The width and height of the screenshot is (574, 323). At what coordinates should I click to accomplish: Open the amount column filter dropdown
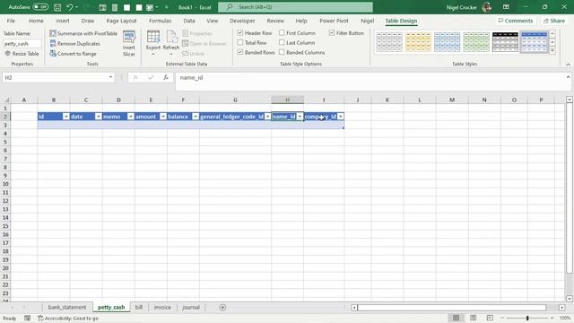pos(163,117)
